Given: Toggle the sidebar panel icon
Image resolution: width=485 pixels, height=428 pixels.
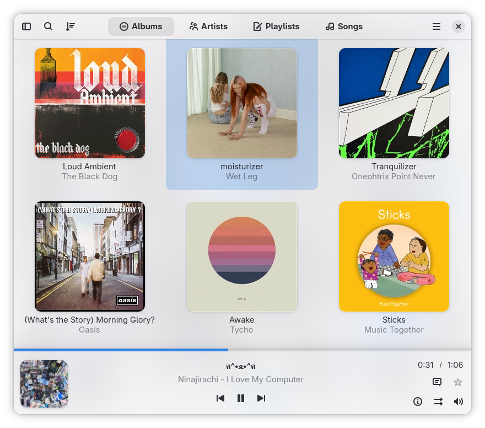Looking at the screenshot, I should click(x=26, y=26).
